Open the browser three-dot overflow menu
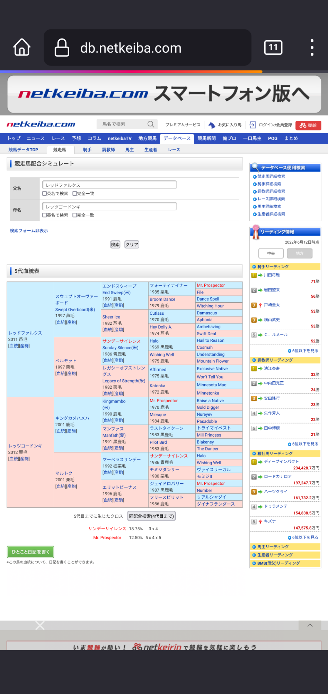 tap(312, 47)
